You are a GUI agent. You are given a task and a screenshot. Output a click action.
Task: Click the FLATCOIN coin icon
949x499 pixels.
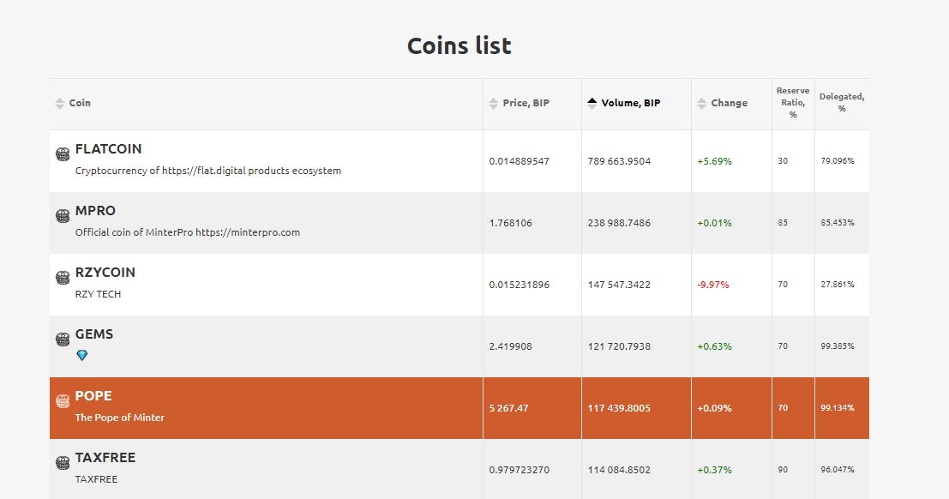click(x=63, y=153)
